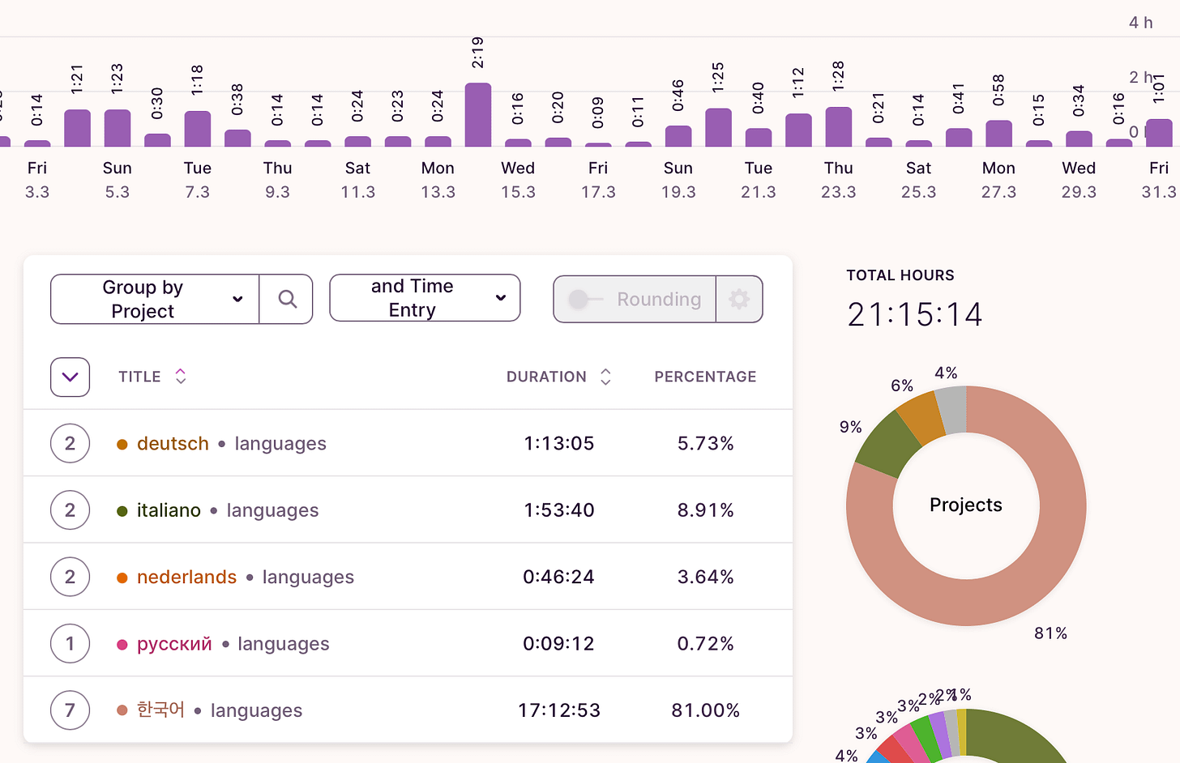Click the 4% gray donut segment

(951, 408)
